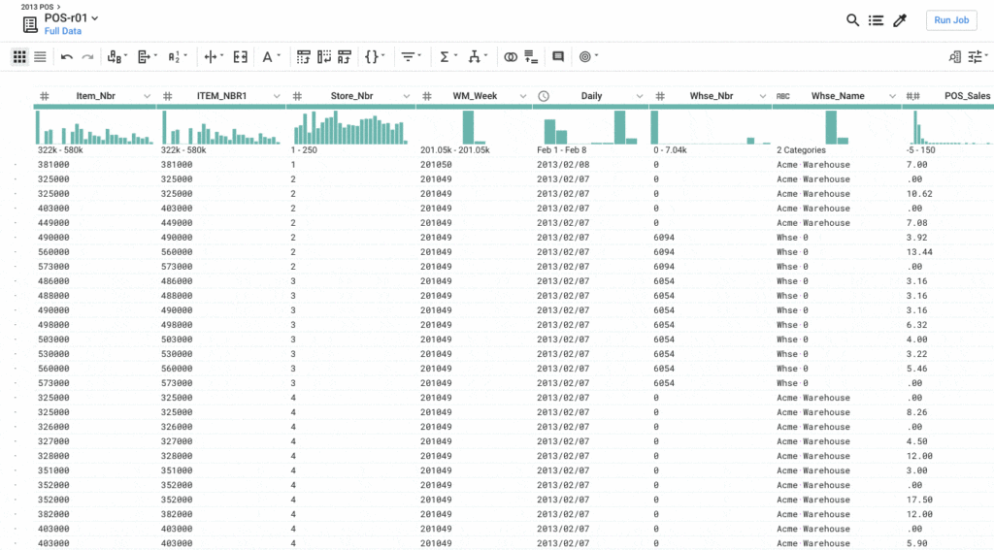Open Whse_Nbr column menu
This screenshot has width=994, height=550.
coord(763,96)
